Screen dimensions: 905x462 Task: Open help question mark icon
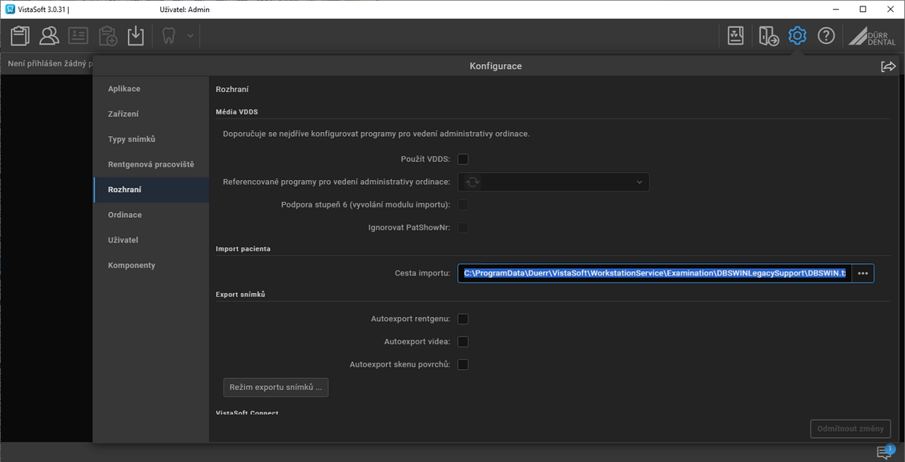pos(826,36)
